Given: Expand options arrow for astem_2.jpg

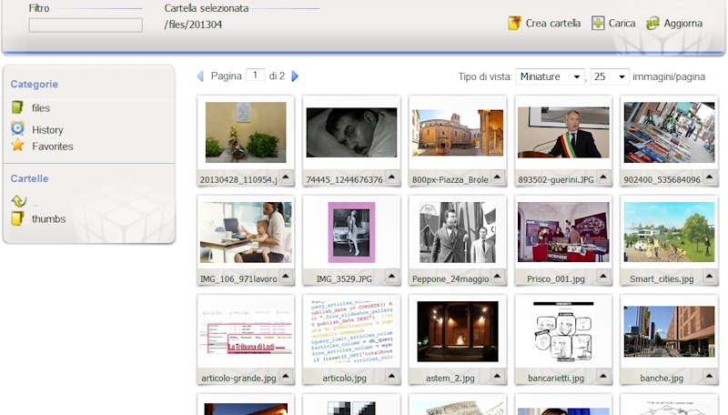Looking at the screenshot, I should coord(498,377).
